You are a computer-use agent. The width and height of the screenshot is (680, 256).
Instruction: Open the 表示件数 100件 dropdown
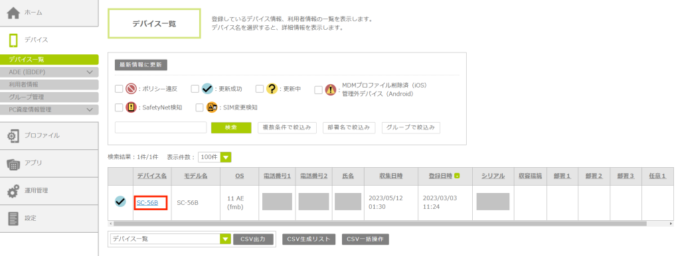214,157
